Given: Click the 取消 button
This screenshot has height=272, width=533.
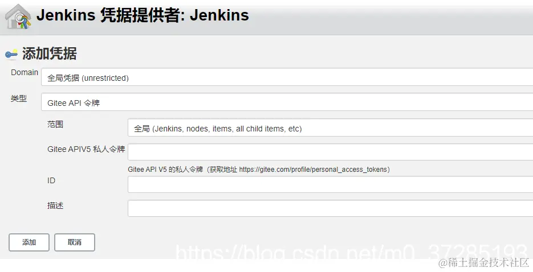Looking at the screenshot, I should click(x=75, y=242).
